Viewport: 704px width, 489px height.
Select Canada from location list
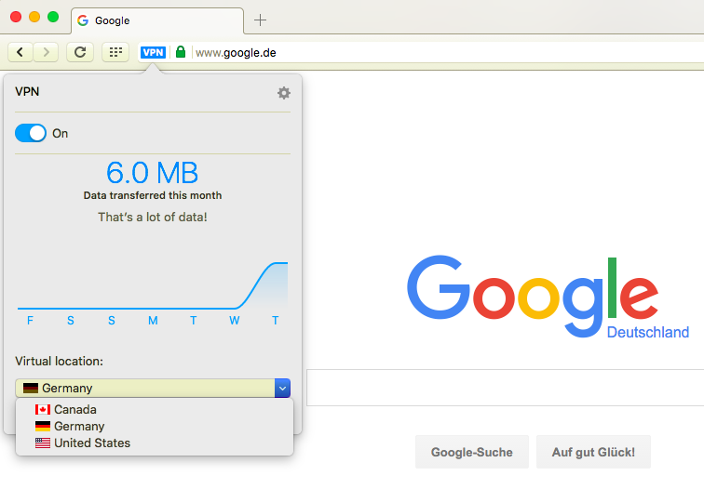[x=155, y=410]
